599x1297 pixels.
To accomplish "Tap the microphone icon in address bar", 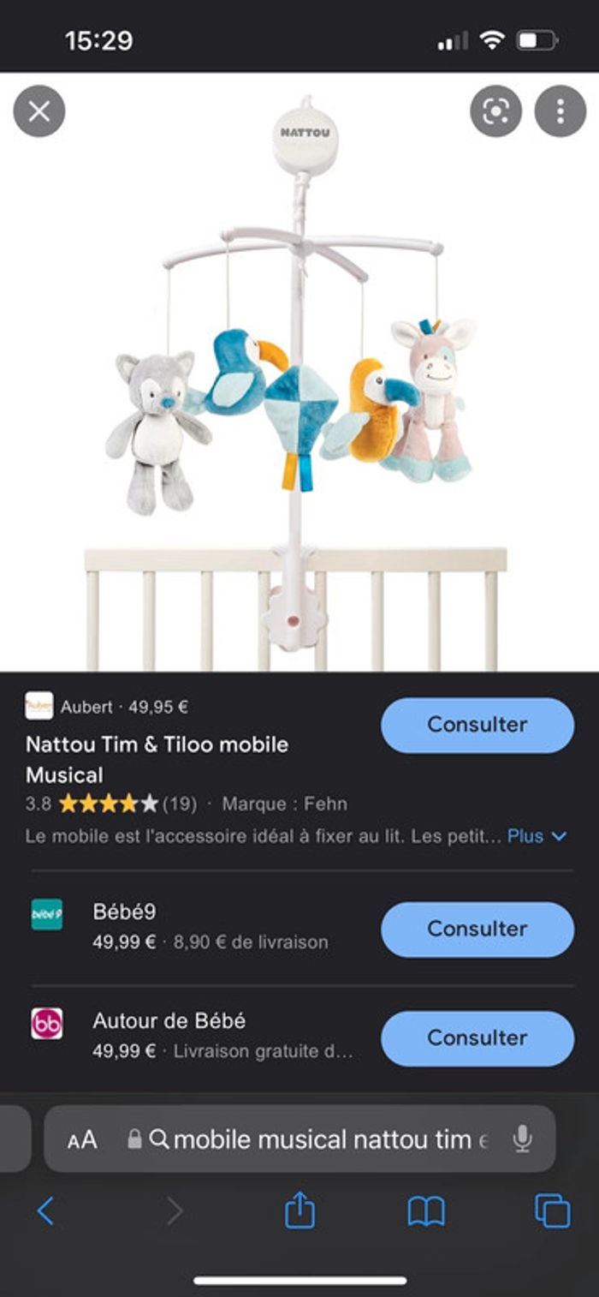I will tap(522, 1139).
